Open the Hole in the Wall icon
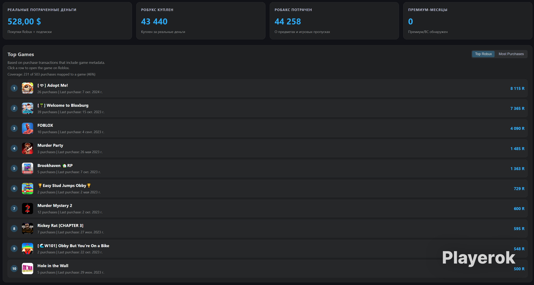Viewport: 534px width, 285px height. tap(27, 268)
